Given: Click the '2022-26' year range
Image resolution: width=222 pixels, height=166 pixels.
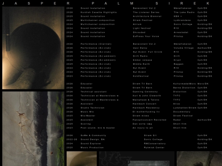Looking at the screenshot, I should pos(72,139).
